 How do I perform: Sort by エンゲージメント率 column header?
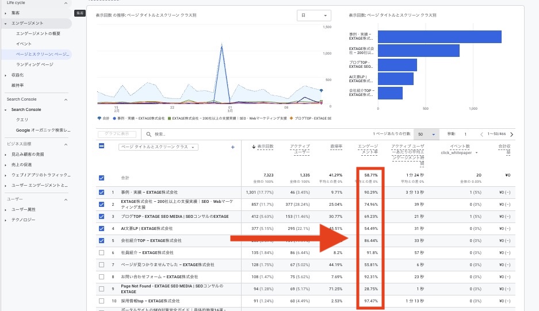pyautogui.click(x=368, y=149)
